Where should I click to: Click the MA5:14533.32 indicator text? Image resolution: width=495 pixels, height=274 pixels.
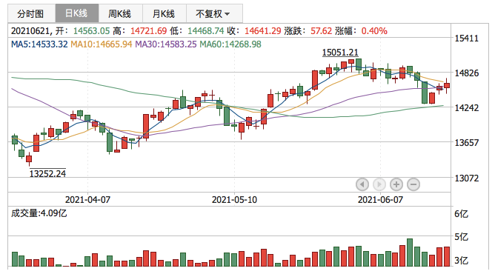39,44
